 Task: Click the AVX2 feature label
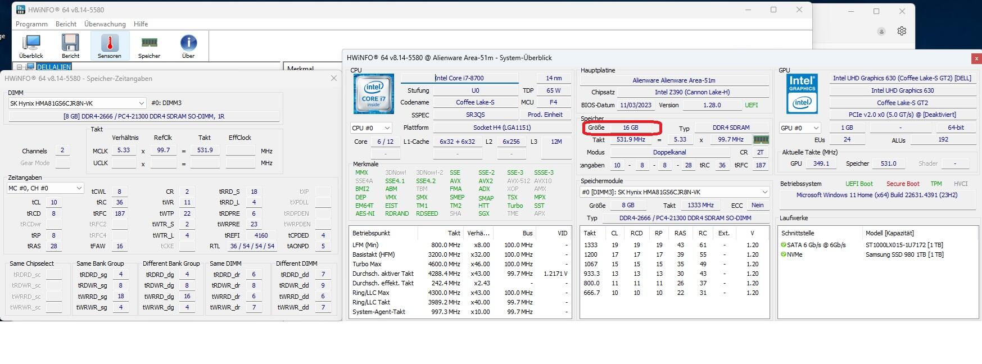[x=486, y=181]
